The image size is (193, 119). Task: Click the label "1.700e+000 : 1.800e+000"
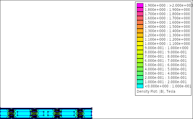pyautogui.click(x=168, y=14)
